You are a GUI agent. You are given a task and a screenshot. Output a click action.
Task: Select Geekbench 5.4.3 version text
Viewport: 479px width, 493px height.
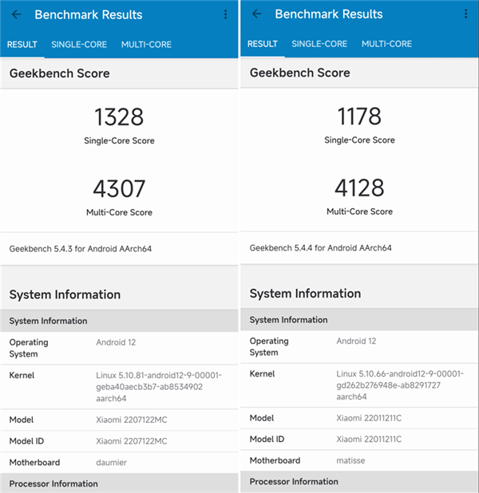coord(81,249)
